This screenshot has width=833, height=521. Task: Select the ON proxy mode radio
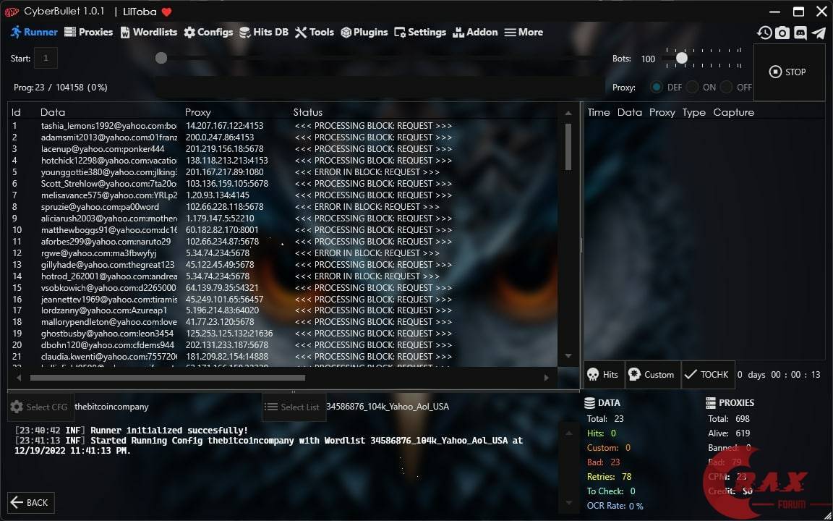pyautogui.click(x=692, y=87)
